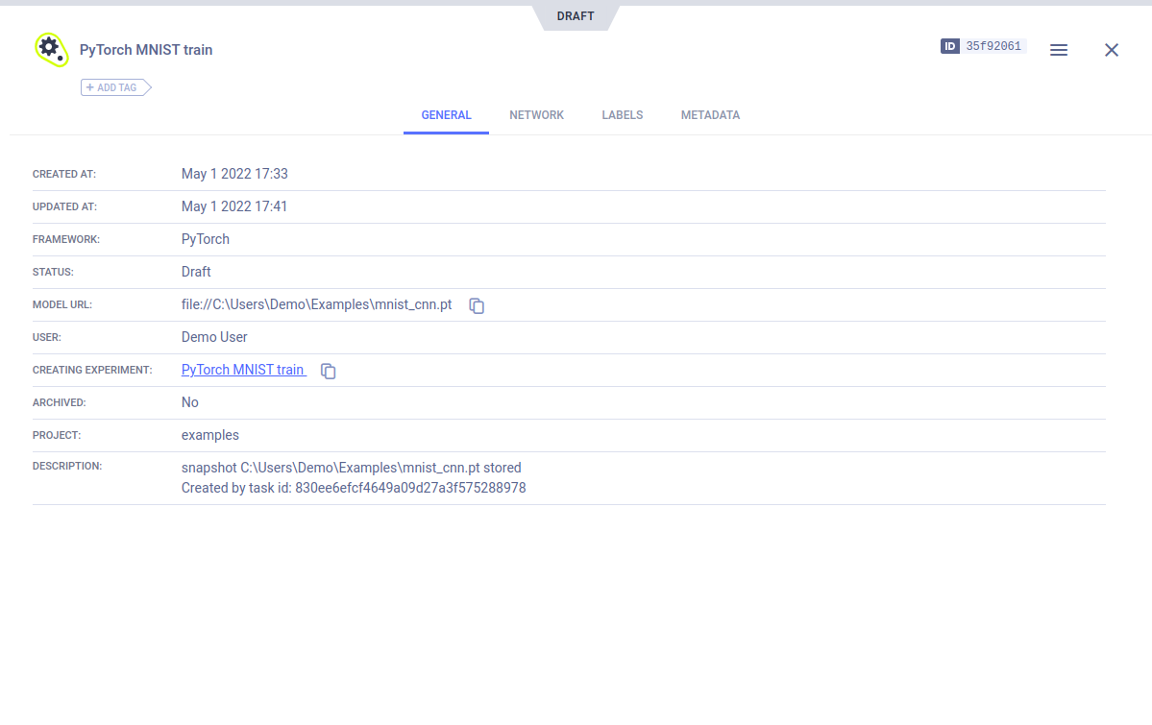Screen dimensions: 1152x725
Task: Click the snapshot description text
Action: [x=352, y=469]
